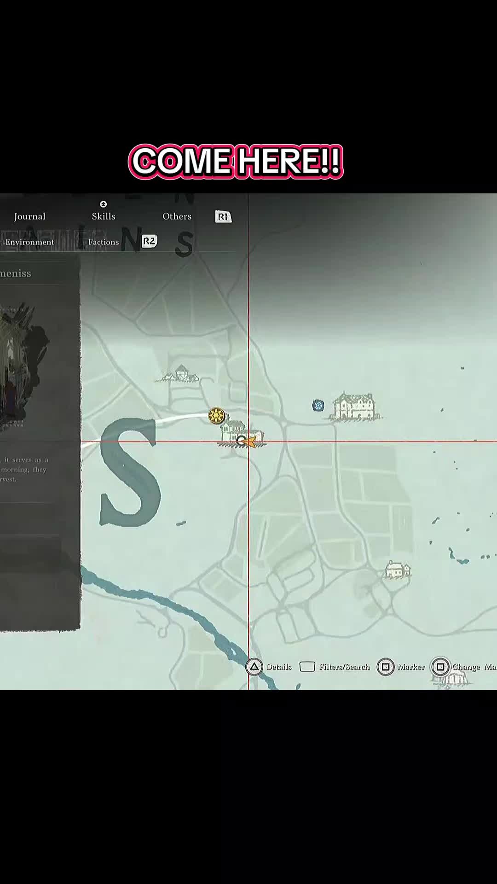Select the small farmhouse icon southeast
Viewport: 497px width, 884px height.
398,570
